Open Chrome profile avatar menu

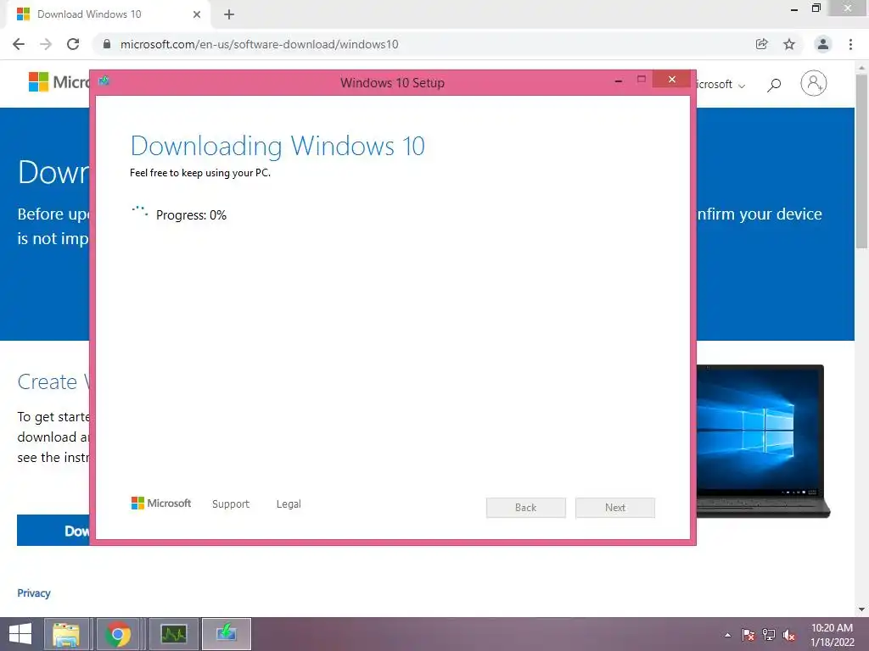(823, 44)
